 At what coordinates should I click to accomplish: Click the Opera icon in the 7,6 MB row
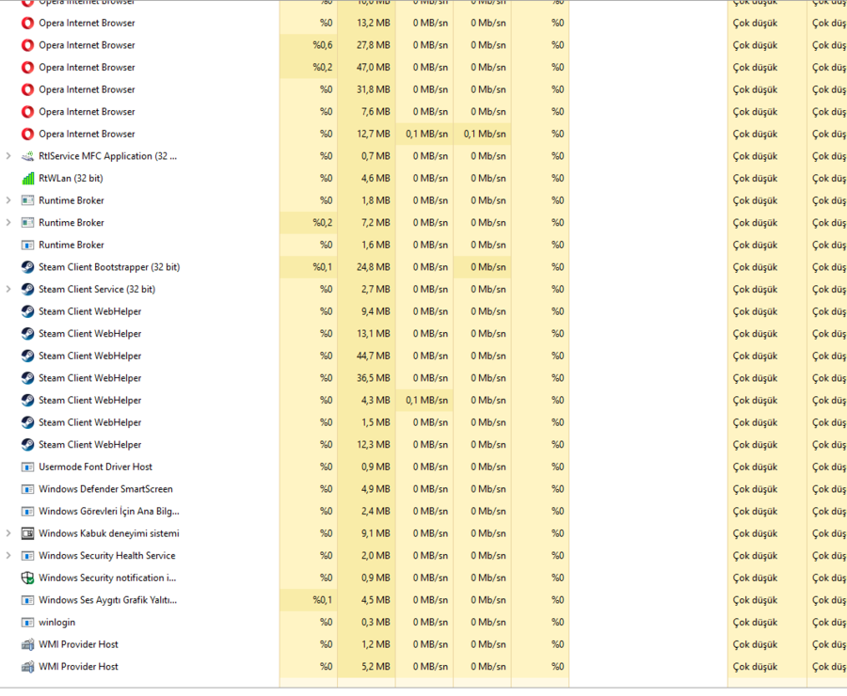click(27, 112)
